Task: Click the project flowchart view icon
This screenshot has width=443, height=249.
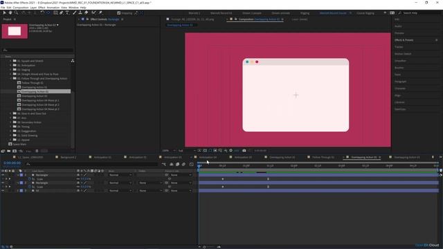Action: click(x=73, y=61)
